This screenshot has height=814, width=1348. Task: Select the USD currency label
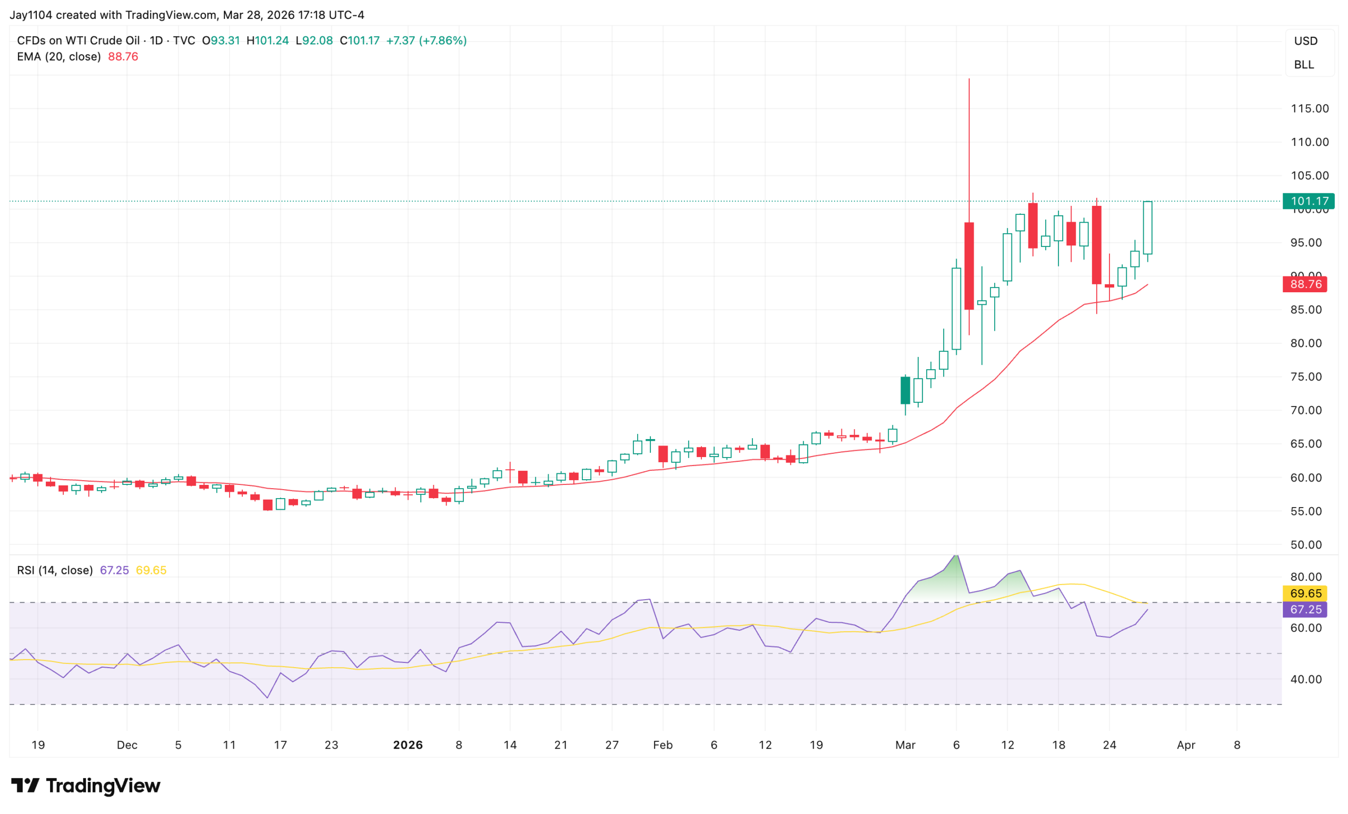[1305, 41]
